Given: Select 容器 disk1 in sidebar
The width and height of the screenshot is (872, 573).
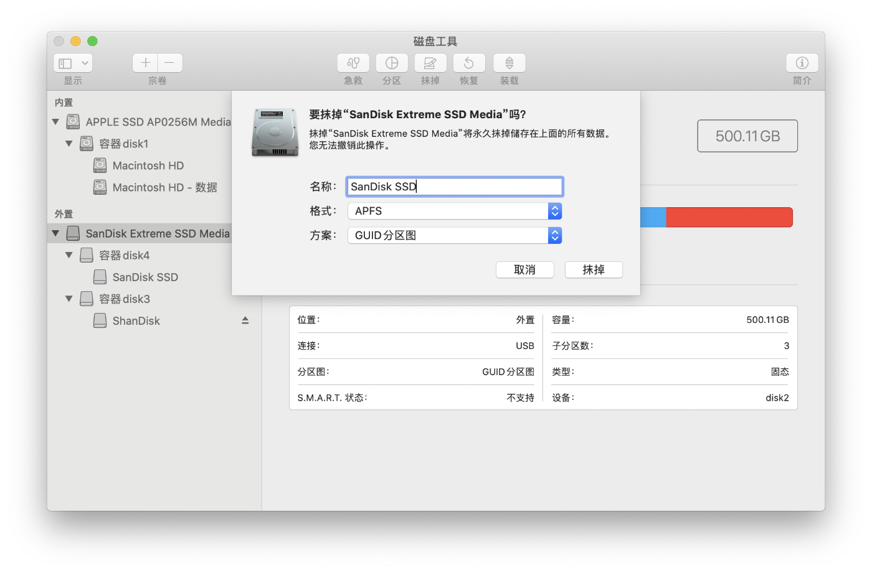Looking at the screenshot, I should point(124,144).
